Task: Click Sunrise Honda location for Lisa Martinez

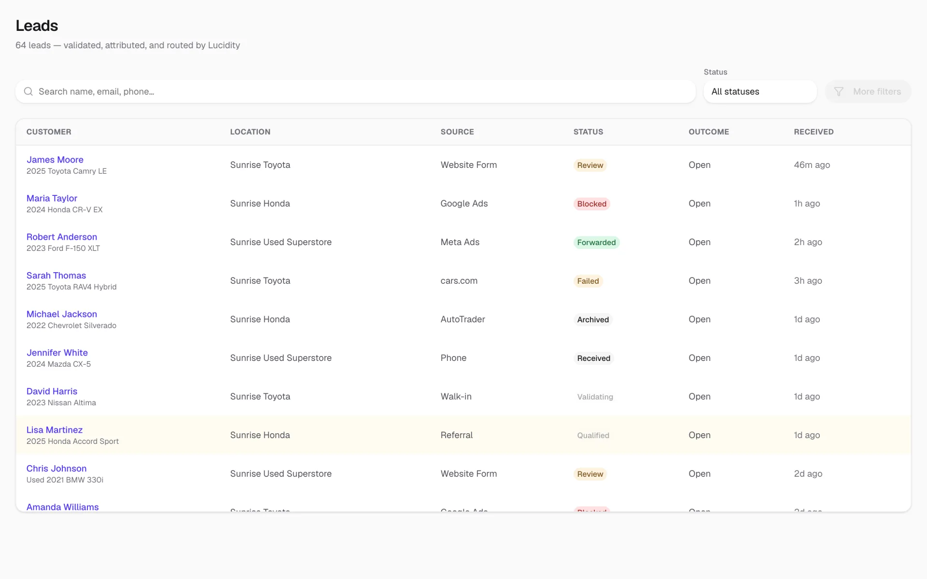Action: [260, 435]
